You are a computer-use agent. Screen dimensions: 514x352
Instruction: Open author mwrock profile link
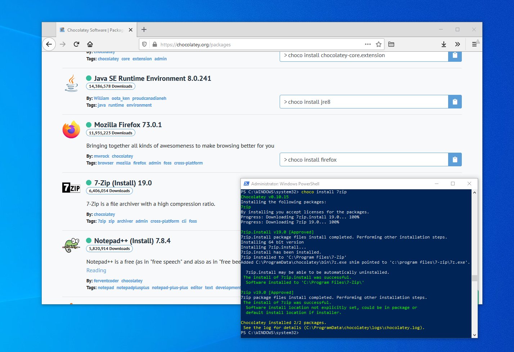[x=102, y=156]
